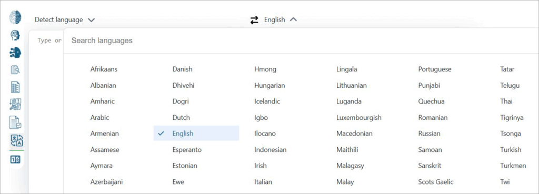This screenshot has width=539, height=194.
Task: Swap source and target languages
Action: [254, 21]
